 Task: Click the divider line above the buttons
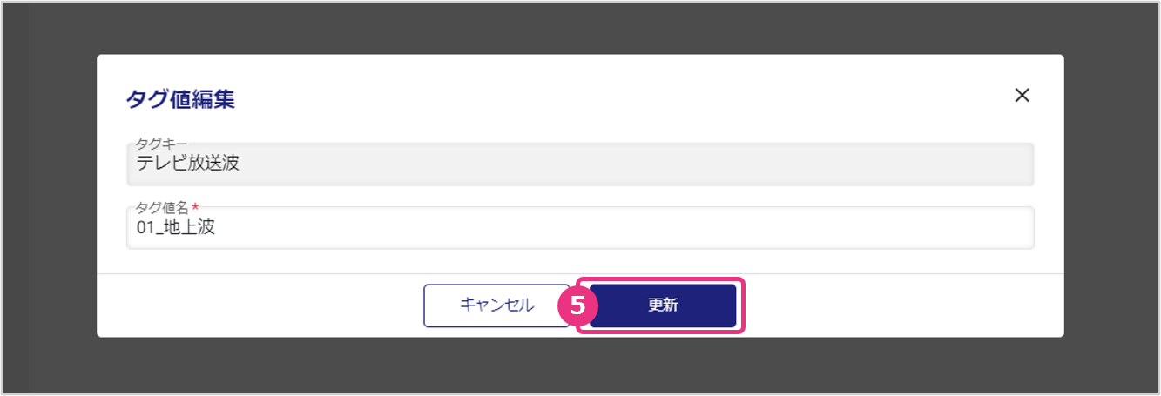pyautogui.click(x=579, y=273)
